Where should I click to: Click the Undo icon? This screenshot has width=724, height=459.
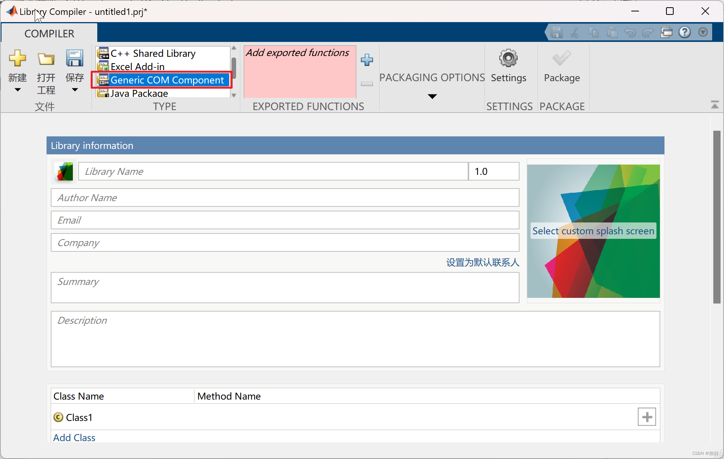[x=630, y=32]
